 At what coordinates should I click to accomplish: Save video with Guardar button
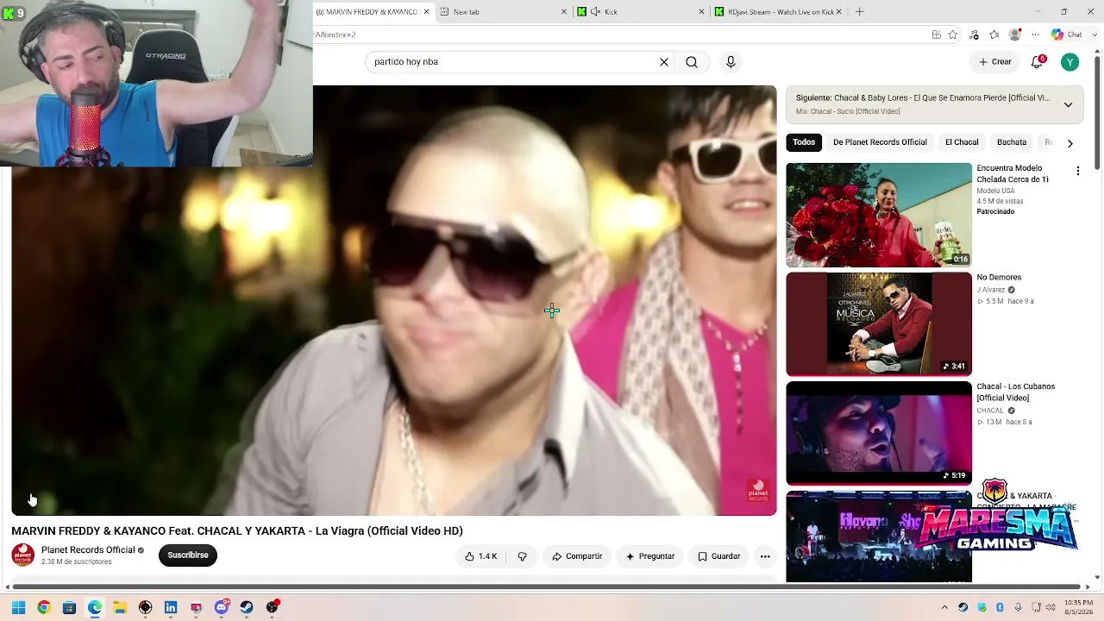(x=718, y=556)
